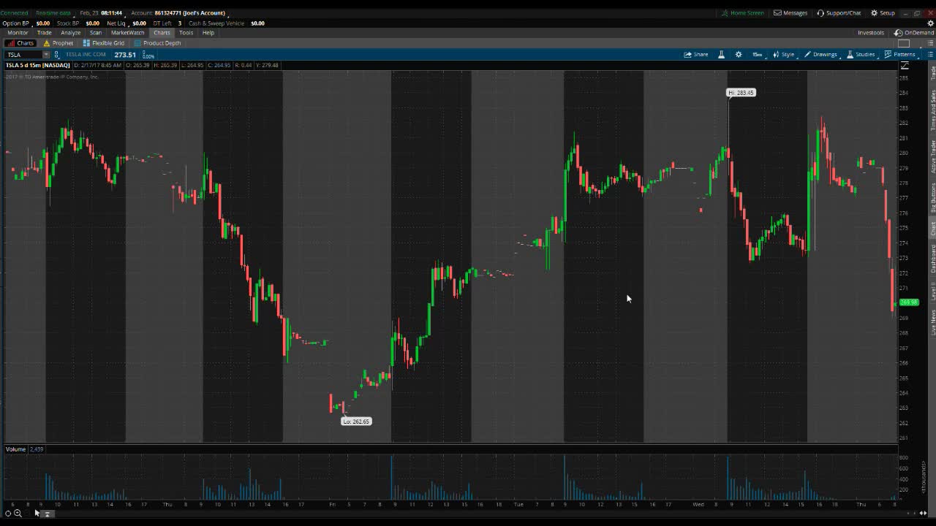
Task: Open Setup menu
Action: point(883,12)
